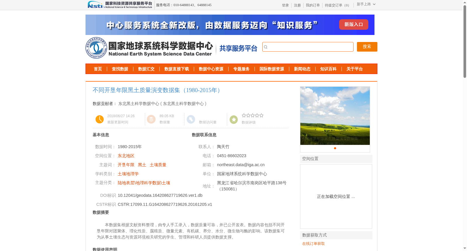Click the CSTR identifier value text
Screen dimensions: 467x251
tap(165, 205)
